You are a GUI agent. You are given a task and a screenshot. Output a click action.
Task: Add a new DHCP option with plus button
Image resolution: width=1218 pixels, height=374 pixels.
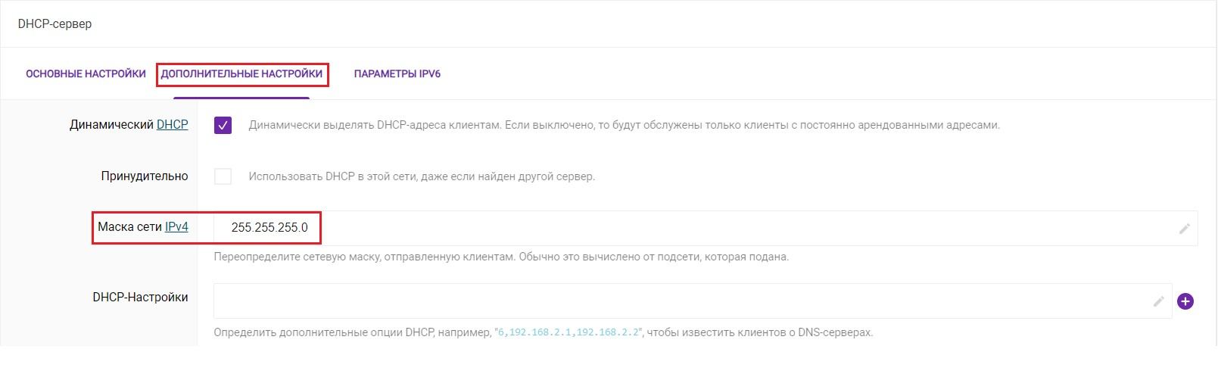point(1185,301)
